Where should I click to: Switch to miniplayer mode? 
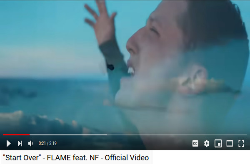[218, 143]
